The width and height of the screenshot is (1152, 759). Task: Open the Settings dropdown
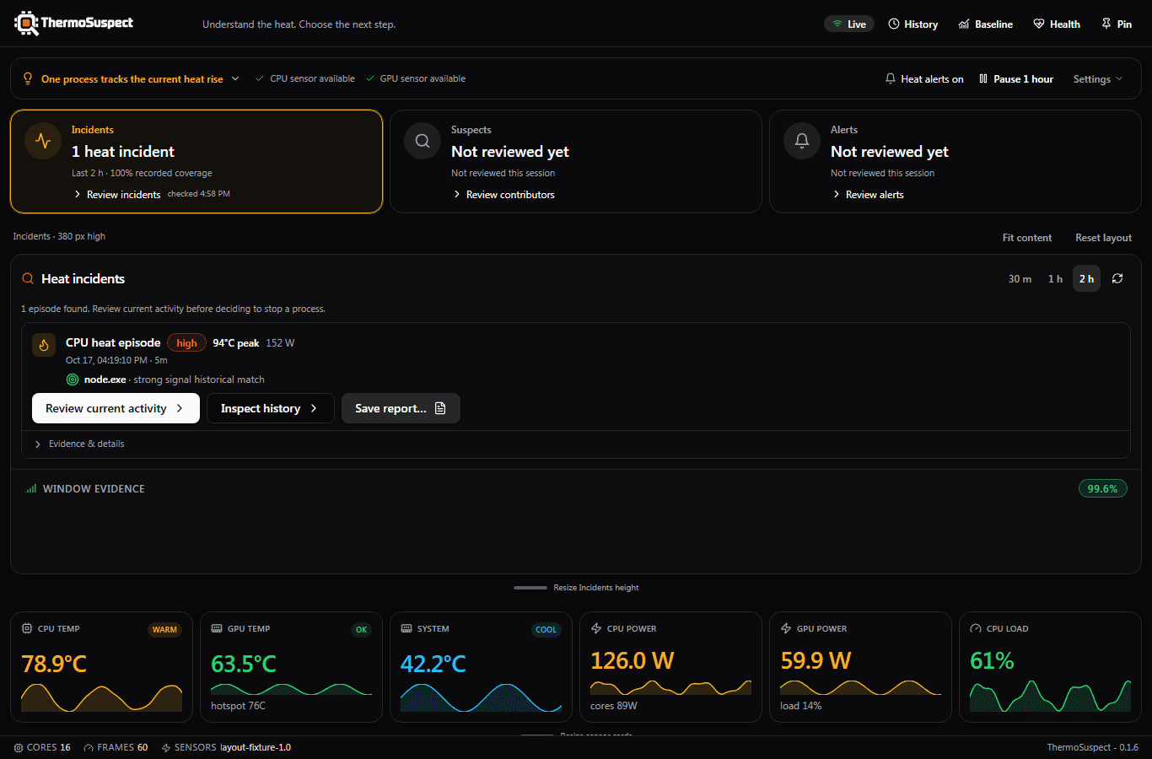coord(1097,78)
